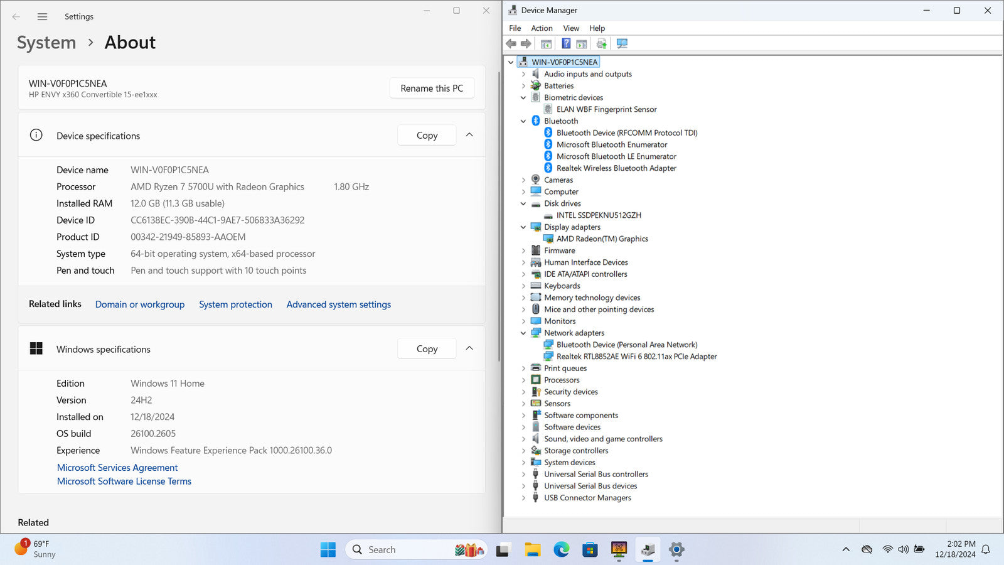Viewport: 1004px width, 565px height.
Task: Click Task View icon on taskbar
Action: 503,550
